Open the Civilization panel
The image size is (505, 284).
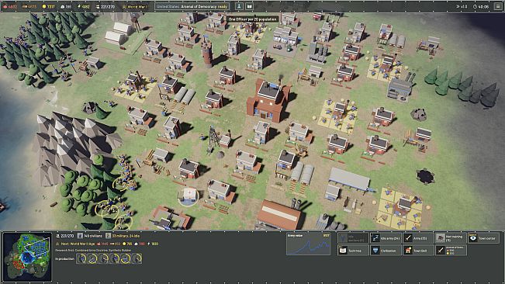click(386, 250)
